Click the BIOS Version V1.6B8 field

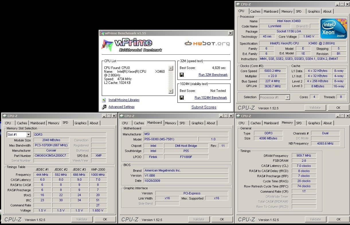pos(186,175)
